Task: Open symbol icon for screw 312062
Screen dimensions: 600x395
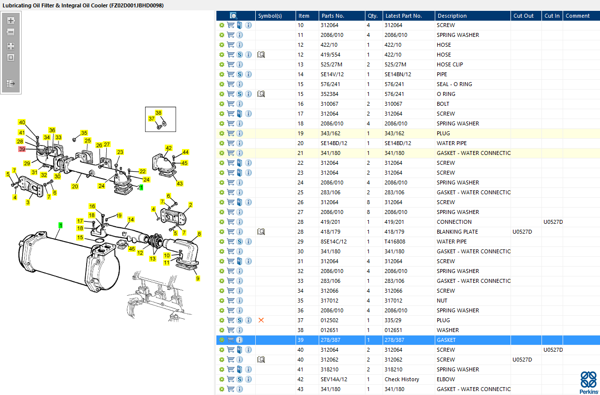Action: 261,360
